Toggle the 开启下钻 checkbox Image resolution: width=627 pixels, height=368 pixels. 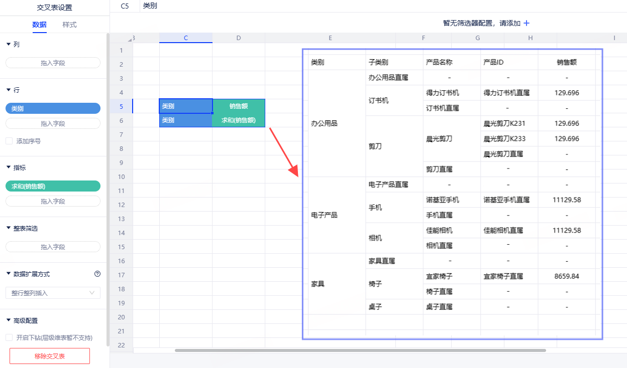pyautogui.click(x=9, y=338)
